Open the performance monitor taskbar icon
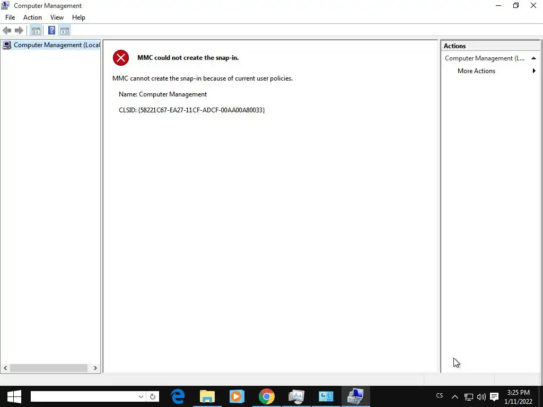543x407 pixels. tap(296, 396)
